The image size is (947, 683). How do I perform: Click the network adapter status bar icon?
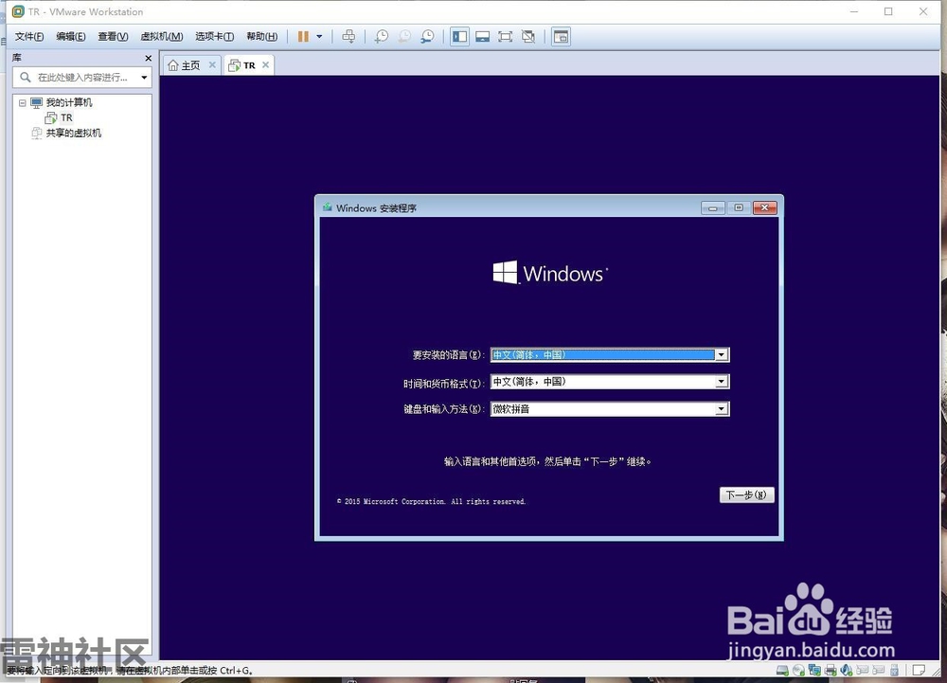pos(814,670)
